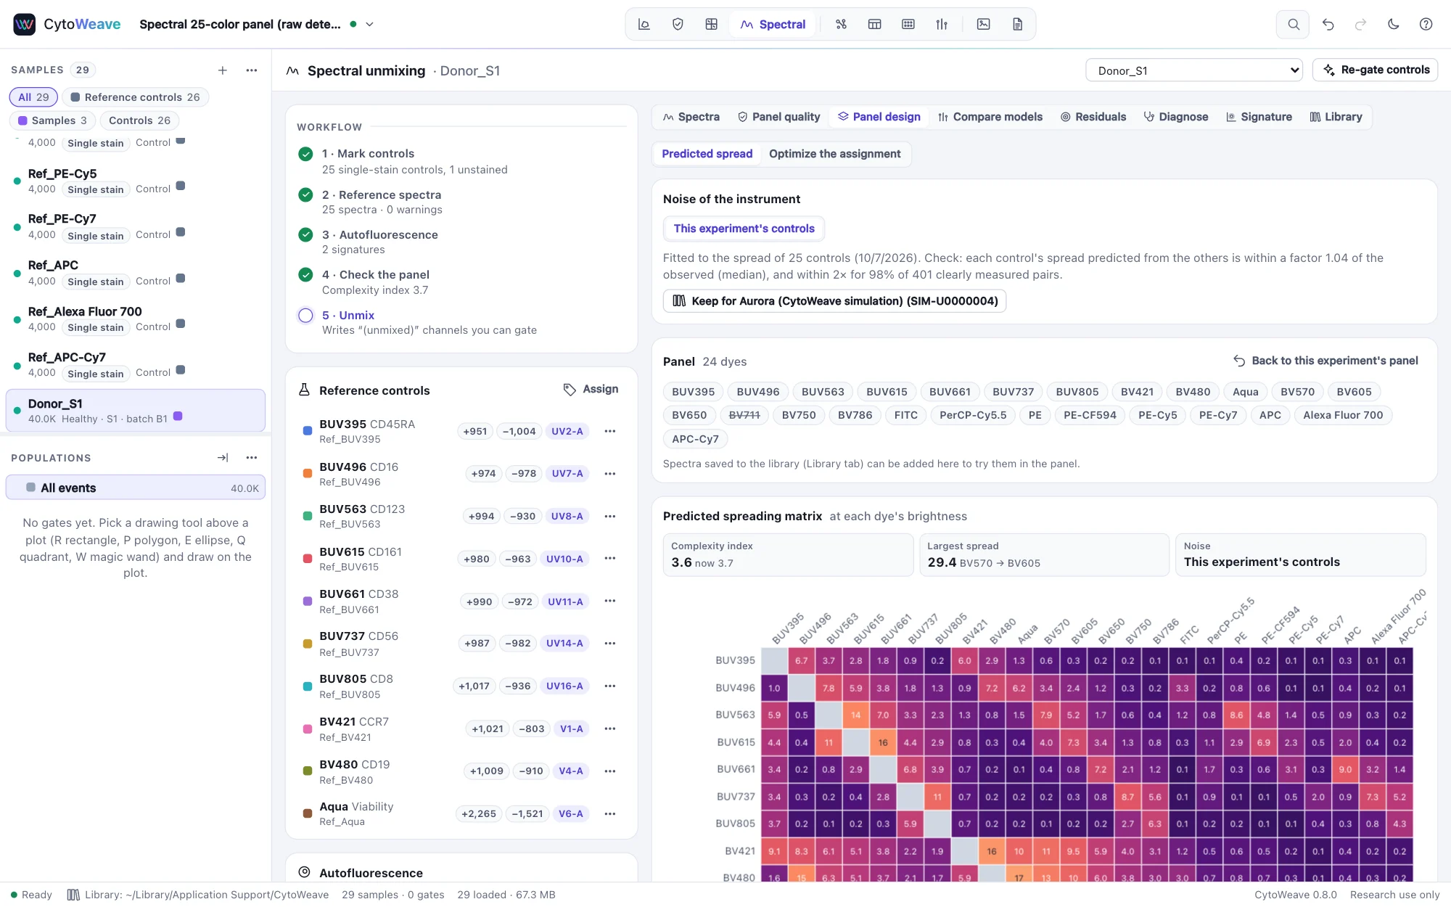This screenshot has width=1451, height=907.
Task: Select the Reference controls filter chip
Action: click(135, 97)
